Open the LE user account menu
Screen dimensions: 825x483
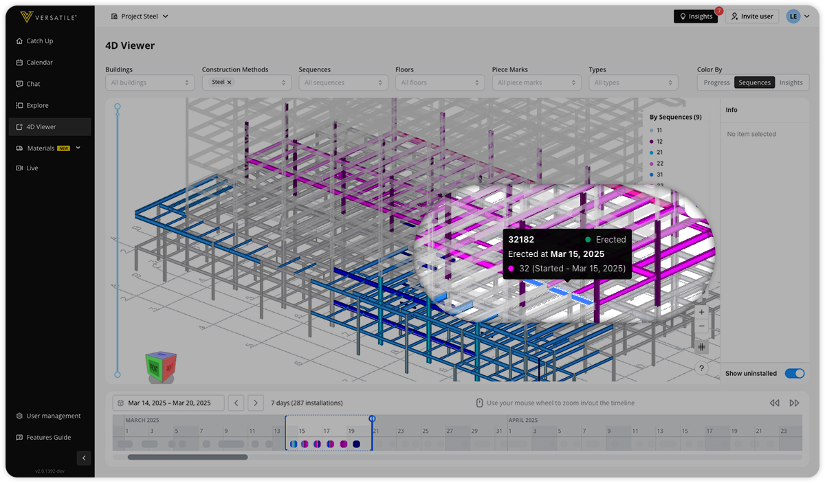point(797,16)
